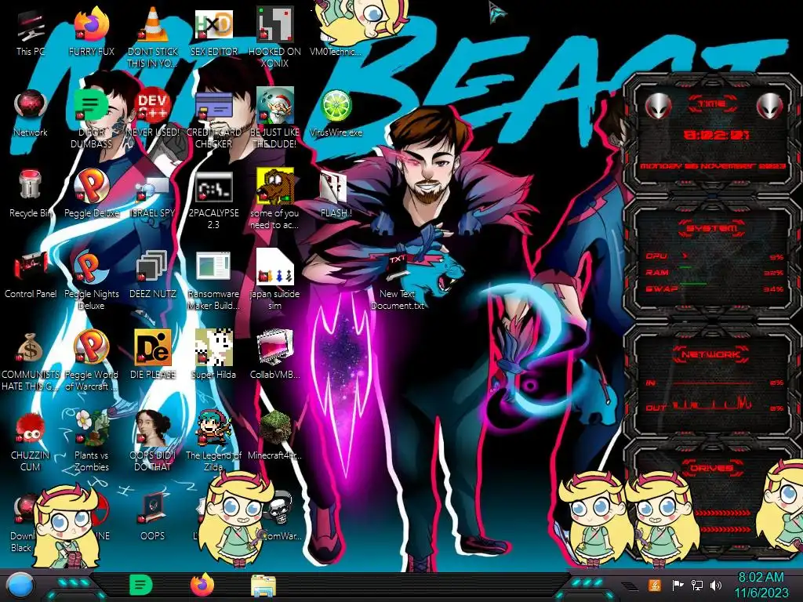Click the left alien head in TIME widget
The image size is (803, 602).
pyautogui.click(x=658, y=107)
